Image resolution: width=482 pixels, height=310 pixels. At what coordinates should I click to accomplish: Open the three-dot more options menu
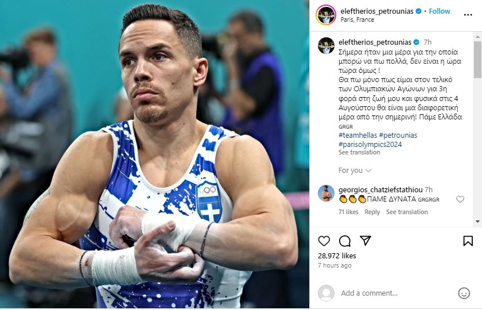[x=468, y=15]
